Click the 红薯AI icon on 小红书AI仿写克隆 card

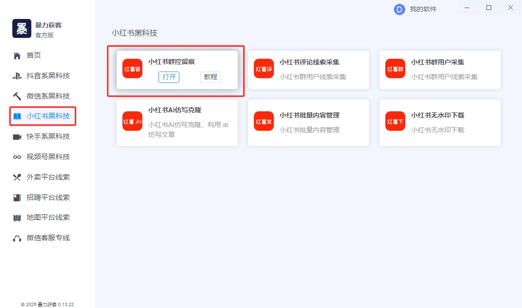pos(132,122)
